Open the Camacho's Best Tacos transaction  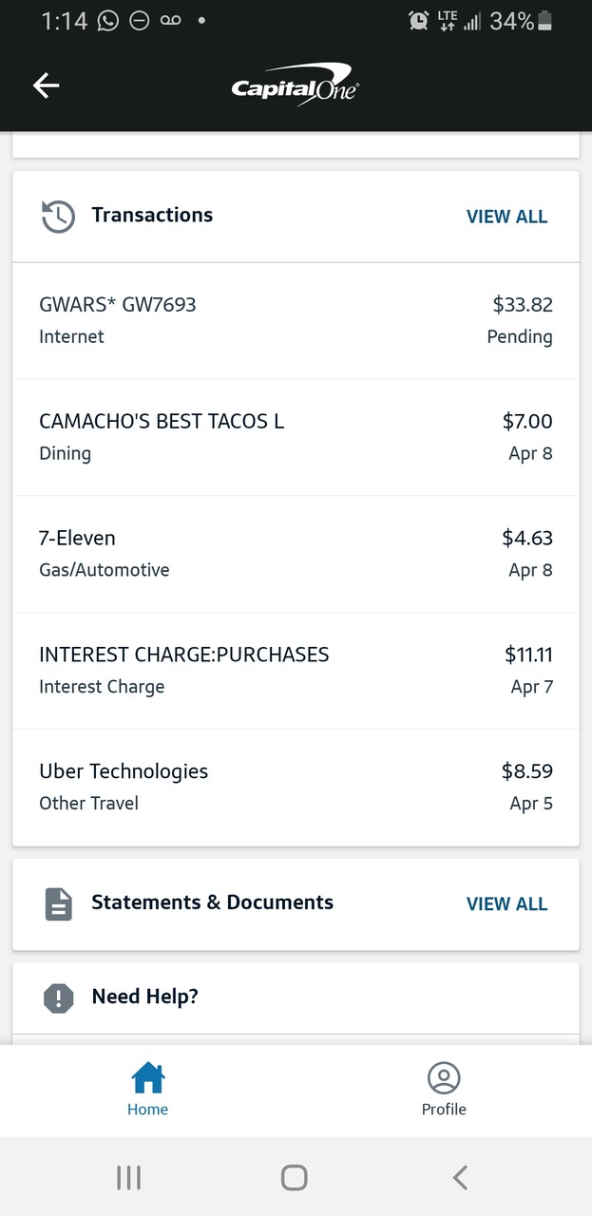tap(296, 437)
